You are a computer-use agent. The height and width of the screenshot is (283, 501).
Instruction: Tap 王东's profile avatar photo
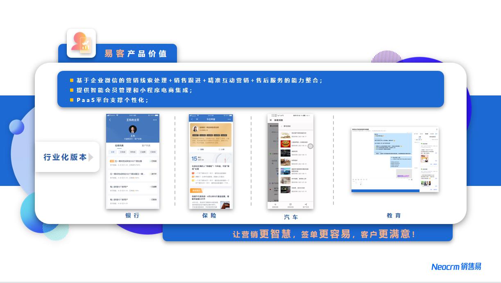tap(133, 129)
